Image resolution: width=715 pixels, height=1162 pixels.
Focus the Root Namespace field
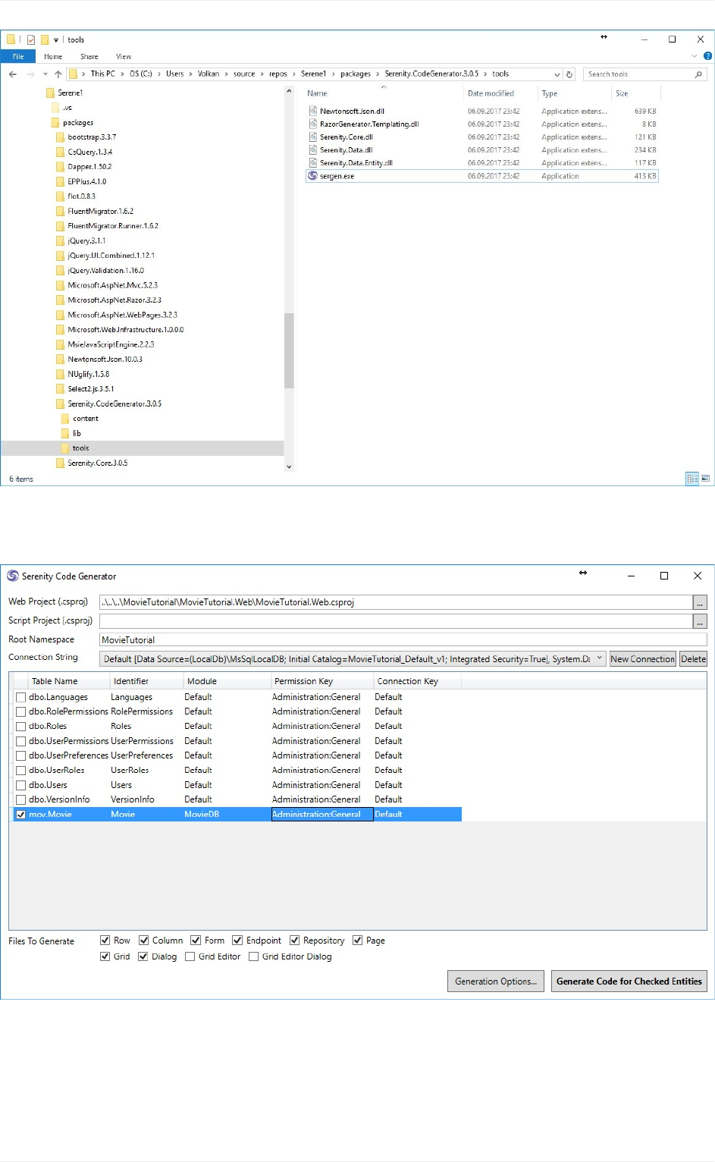403,640
